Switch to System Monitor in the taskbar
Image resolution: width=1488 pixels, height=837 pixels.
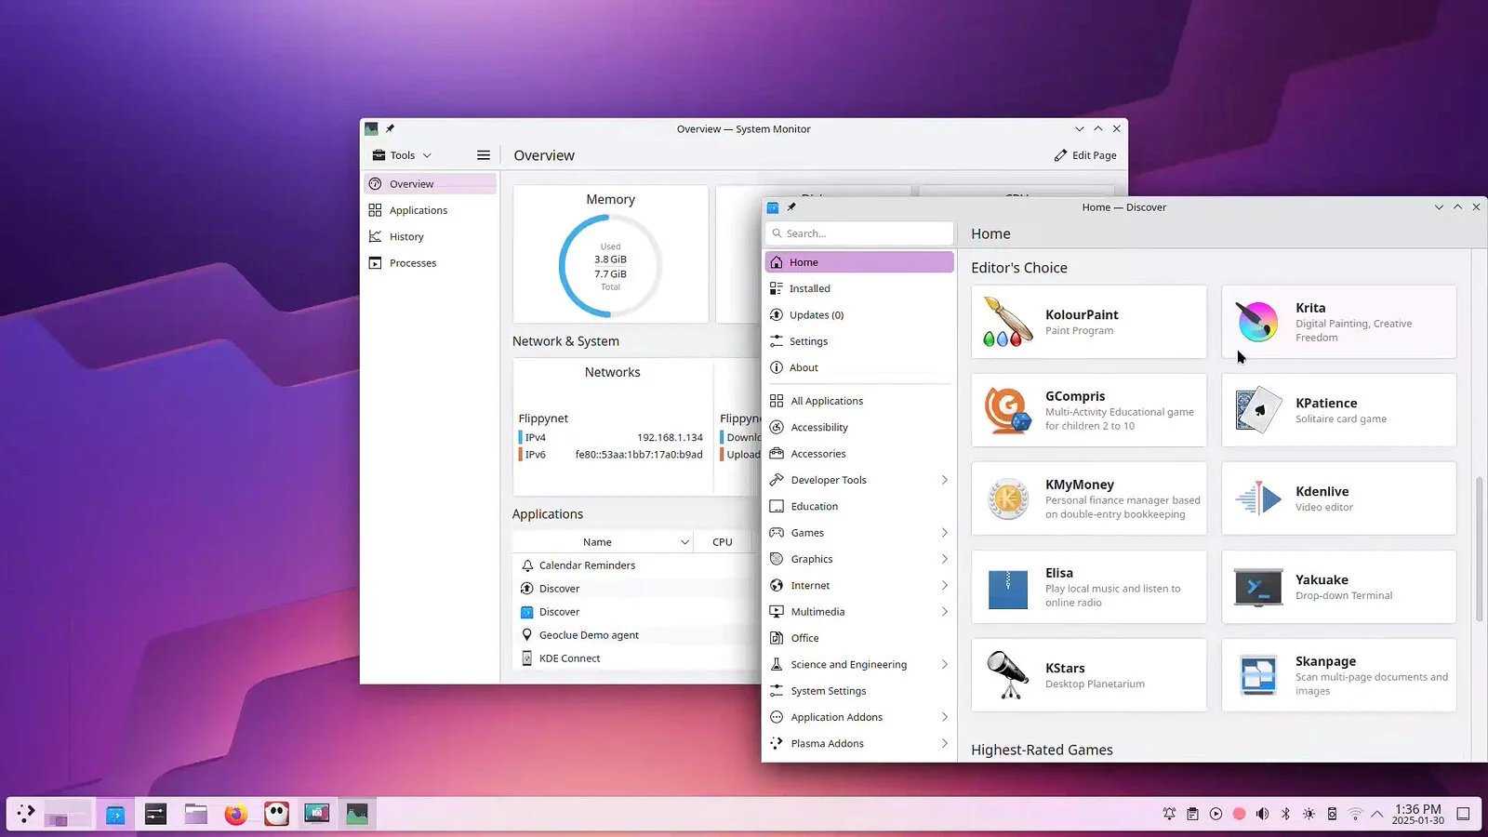(357, 815)
